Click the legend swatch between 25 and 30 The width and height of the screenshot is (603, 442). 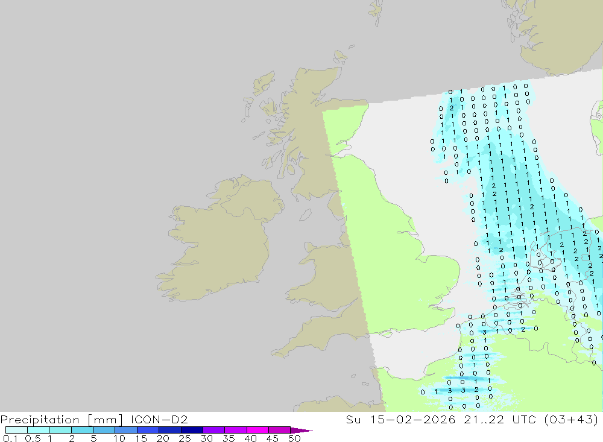(192, 430)
